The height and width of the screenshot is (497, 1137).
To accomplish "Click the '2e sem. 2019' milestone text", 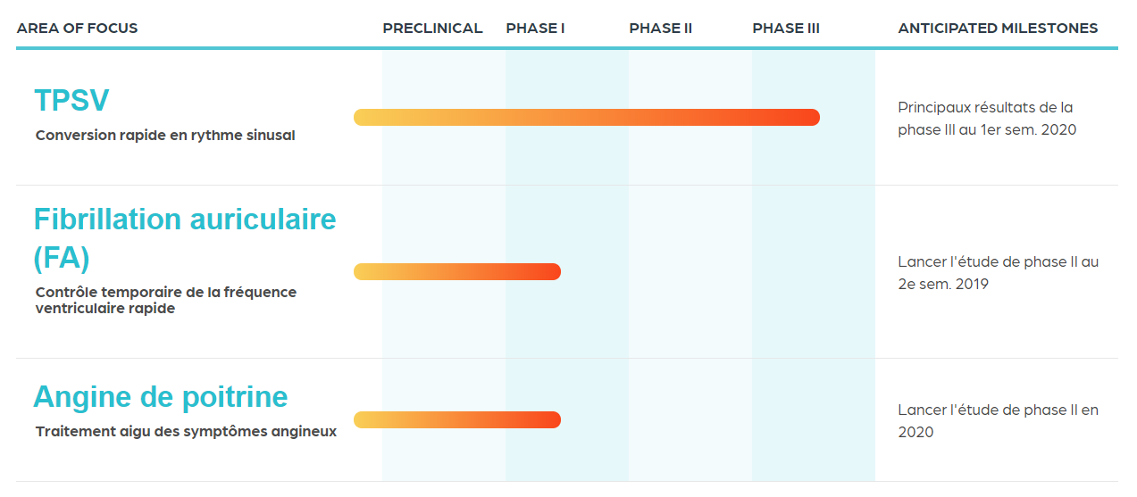I will [x=943, y=285].
